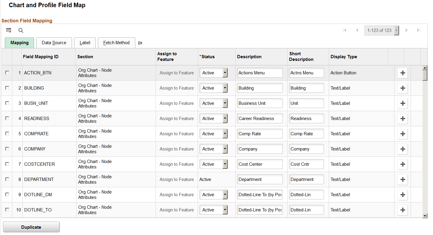This screenshot has width=433, height=235.
Task: Click the previous page arrow icon
Action: click(x=357, y=30)
